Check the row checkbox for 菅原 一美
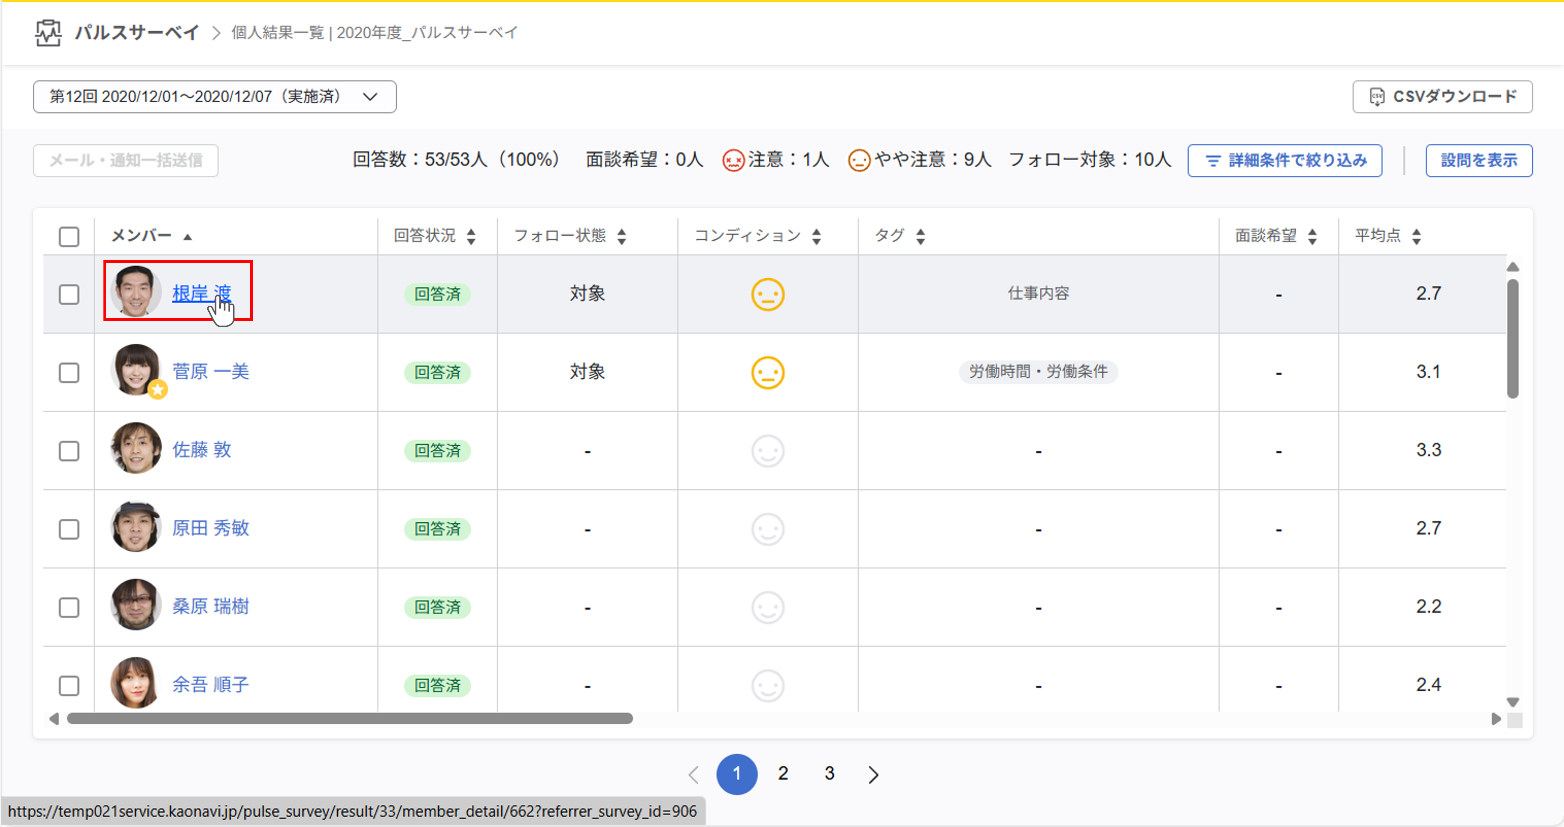 click(69, 373)
